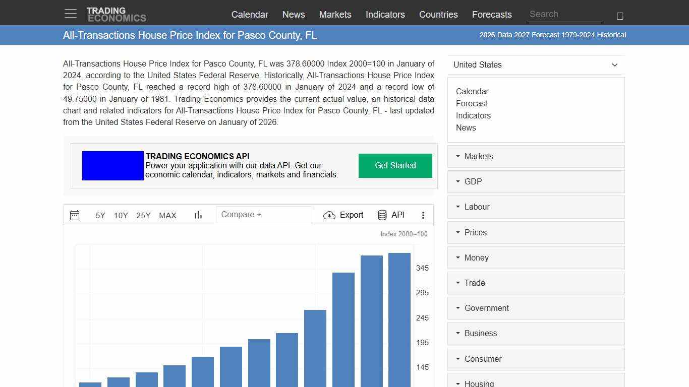Open the API database icon
689x387 pixels.
(382, 215)
